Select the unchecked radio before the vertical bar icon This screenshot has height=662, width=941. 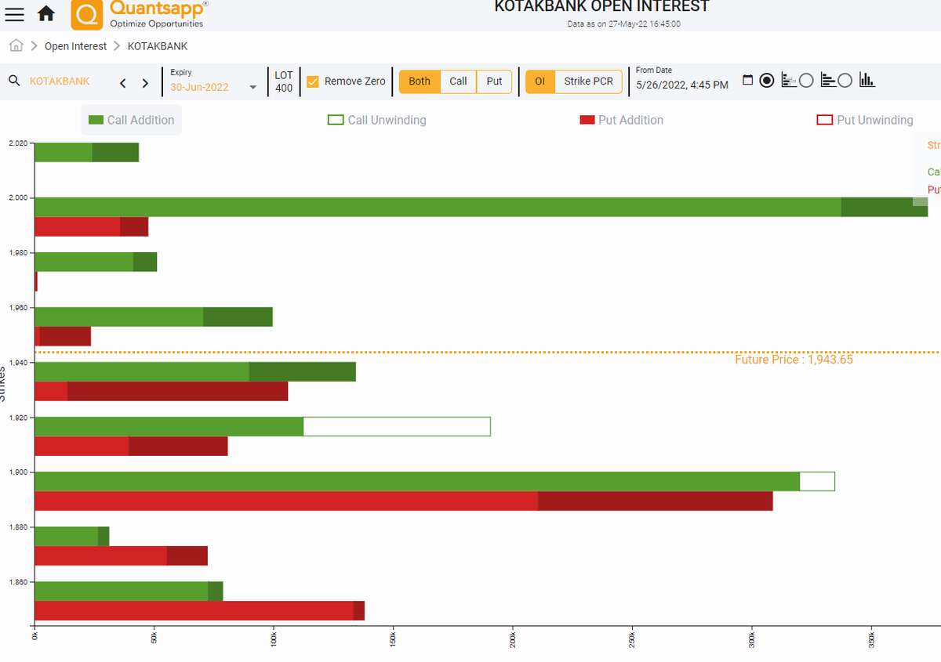coord(845,80)
